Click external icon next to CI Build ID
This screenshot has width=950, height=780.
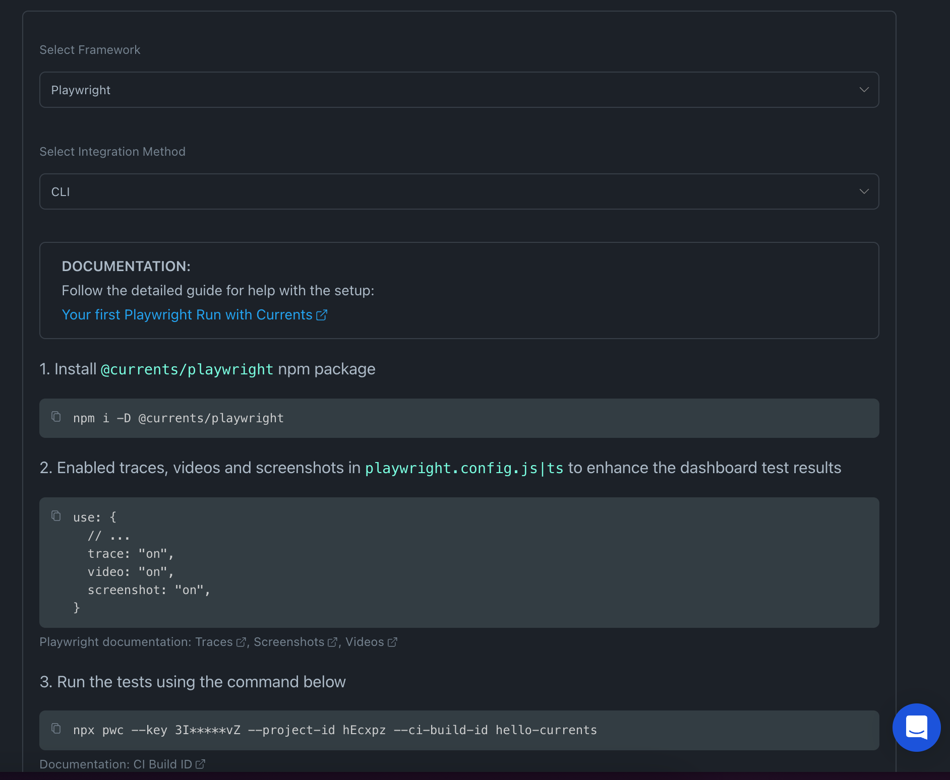point(200,764)
